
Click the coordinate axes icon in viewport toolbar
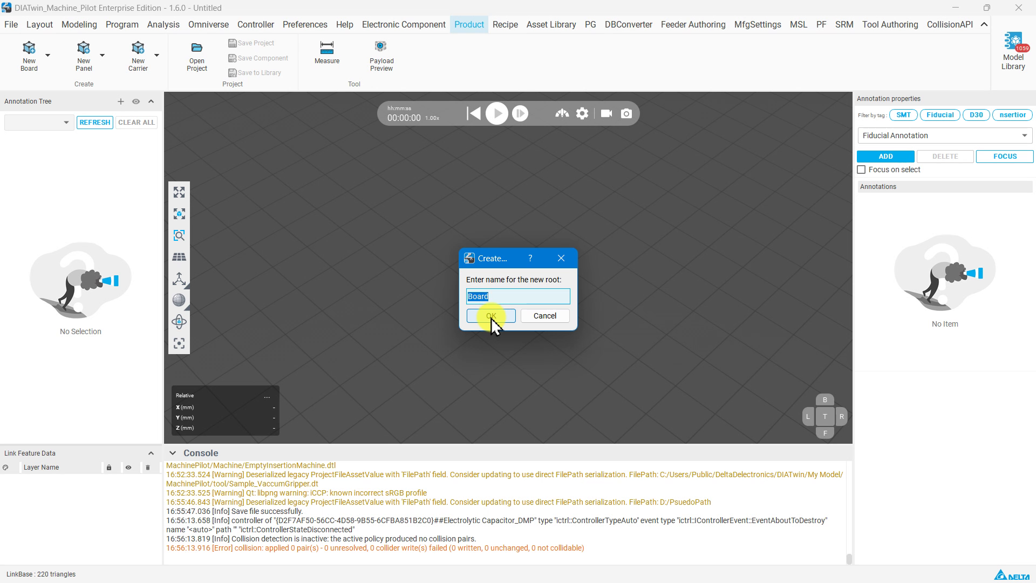pyautogui.click(x=179, y=279)
